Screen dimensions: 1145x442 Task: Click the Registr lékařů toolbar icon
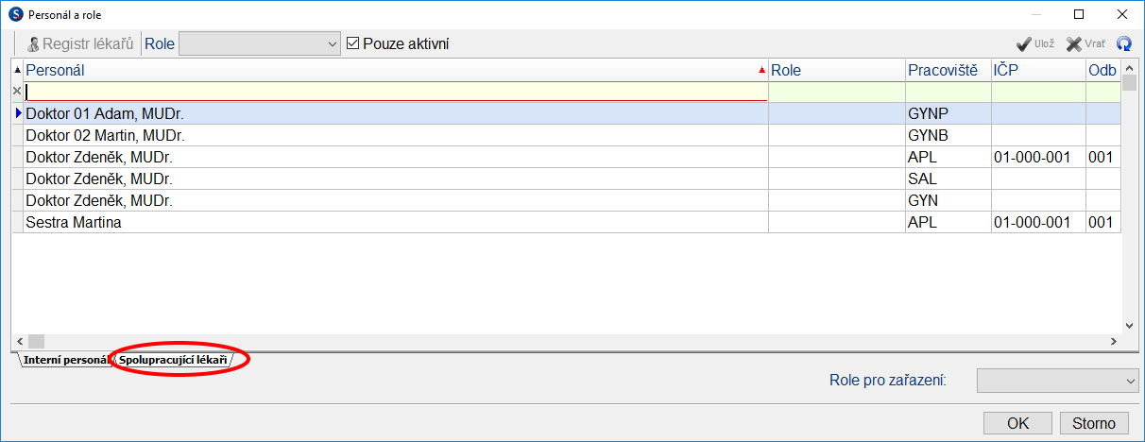[33, 44]
